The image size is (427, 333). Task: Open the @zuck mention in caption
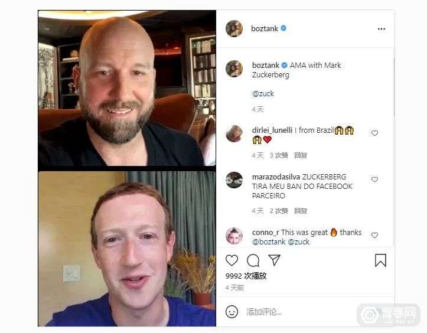pos(263,94)
